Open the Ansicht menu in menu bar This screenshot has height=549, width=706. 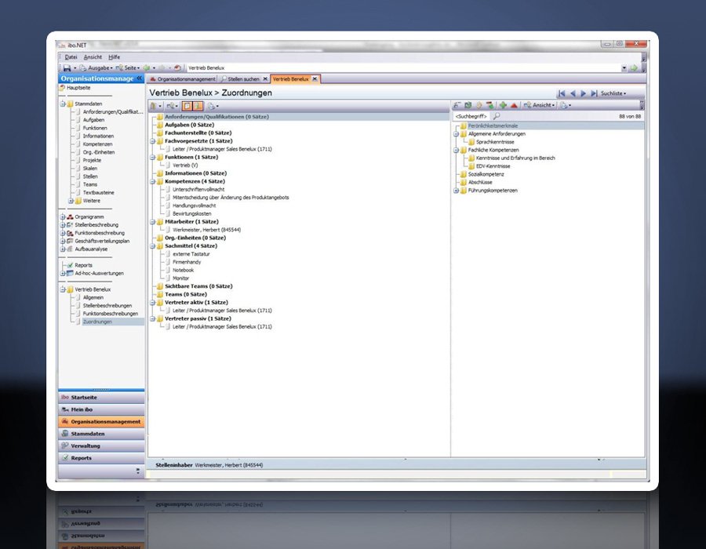click(93, 57)
